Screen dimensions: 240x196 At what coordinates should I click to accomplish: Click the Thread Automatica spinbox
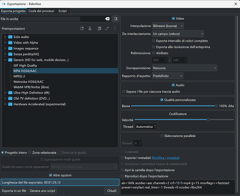(146, 127)
